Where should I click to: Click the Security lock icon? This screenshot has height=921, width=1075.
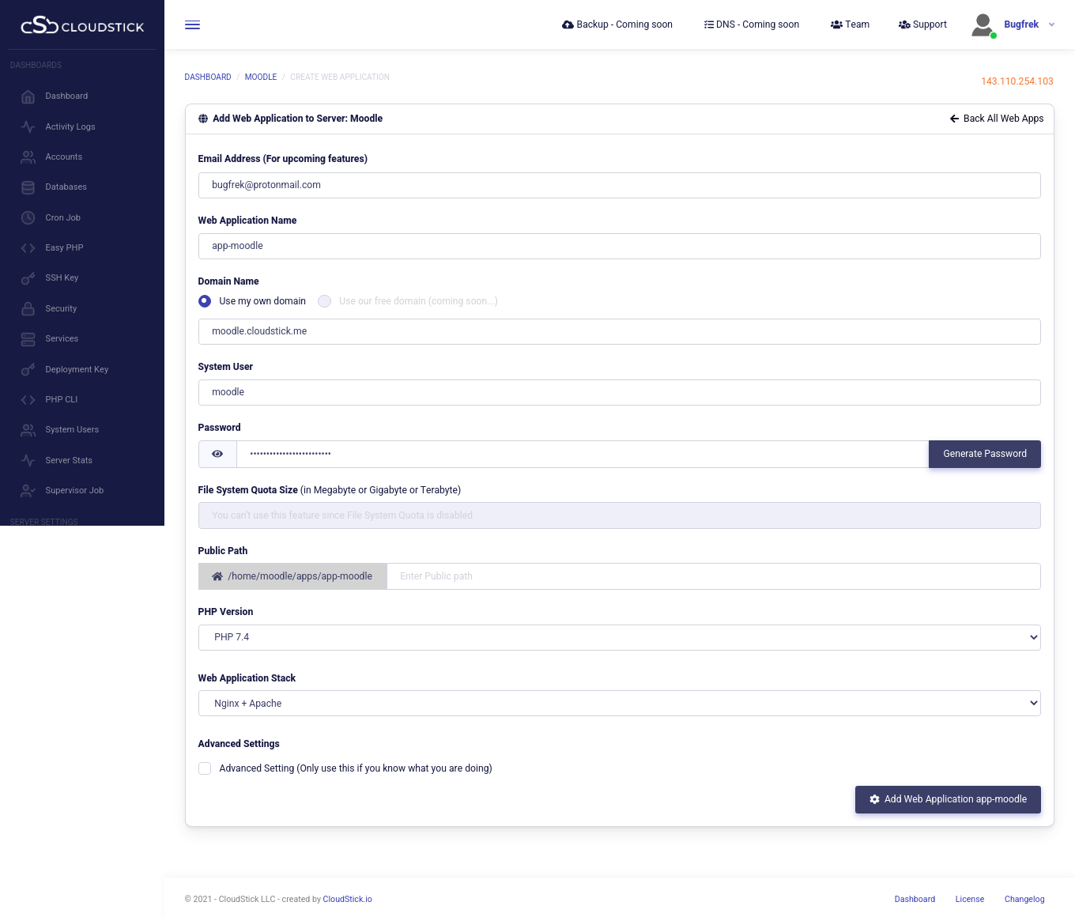28,308
